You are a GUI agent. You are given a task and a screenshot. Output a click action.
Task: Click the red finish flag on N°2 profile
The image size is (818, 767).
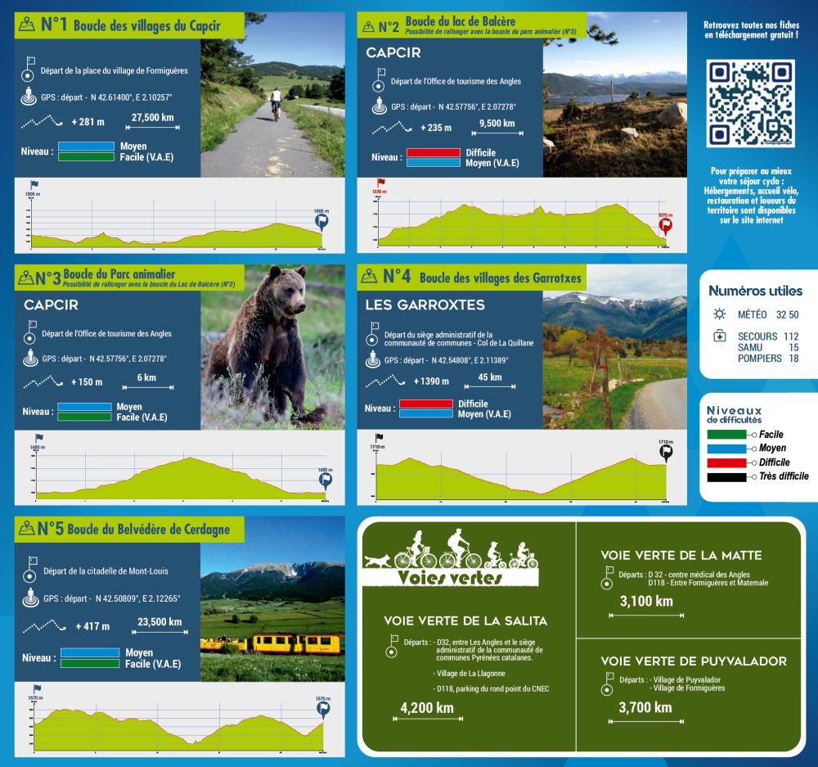665,227
